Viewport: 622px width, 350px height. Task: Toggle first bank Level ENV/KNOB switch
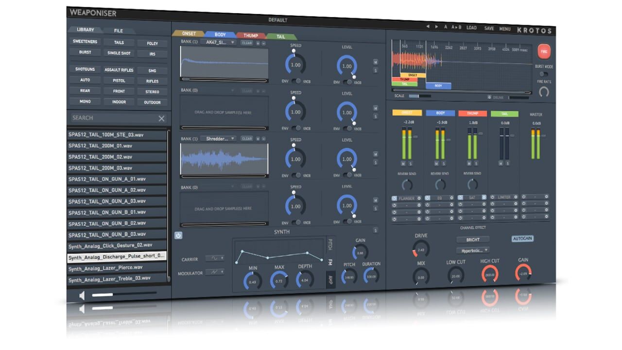(347, 82)
